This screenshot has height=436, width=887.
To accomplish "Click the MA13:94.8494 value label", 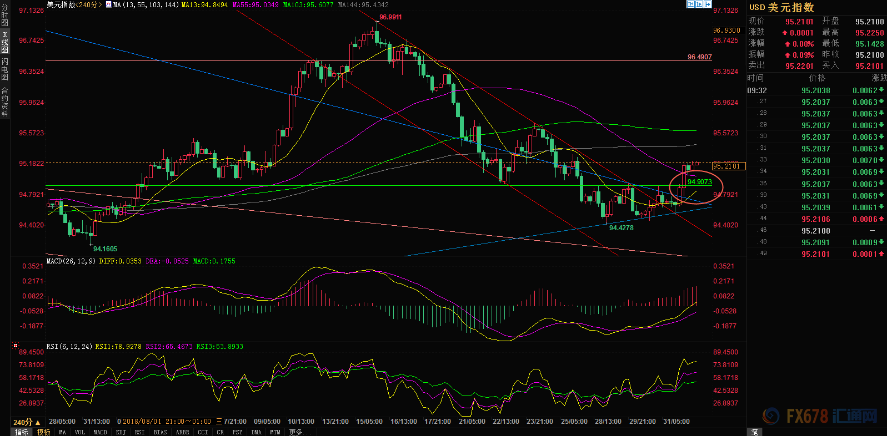I will (x=204, y=4).
